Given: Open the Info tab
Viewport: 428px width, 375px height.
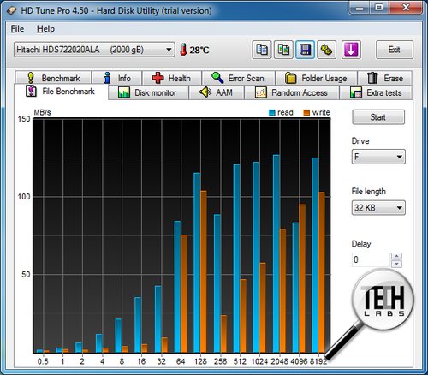Looking at the screenshot, I should pos(117,78).
